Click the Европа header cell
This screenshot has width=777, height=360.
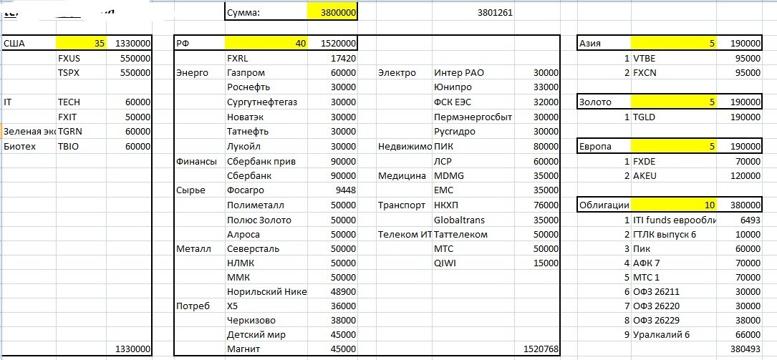click(604, 147)
